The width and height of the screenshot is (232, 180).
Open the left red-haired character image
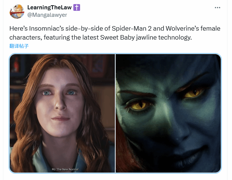click(62, 113)
